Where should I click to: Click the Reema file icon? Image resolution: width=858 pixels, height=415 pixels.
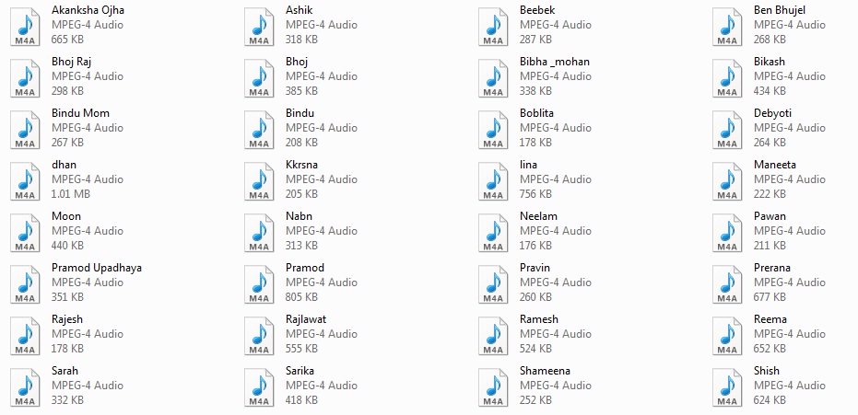[x=728, y=336]
